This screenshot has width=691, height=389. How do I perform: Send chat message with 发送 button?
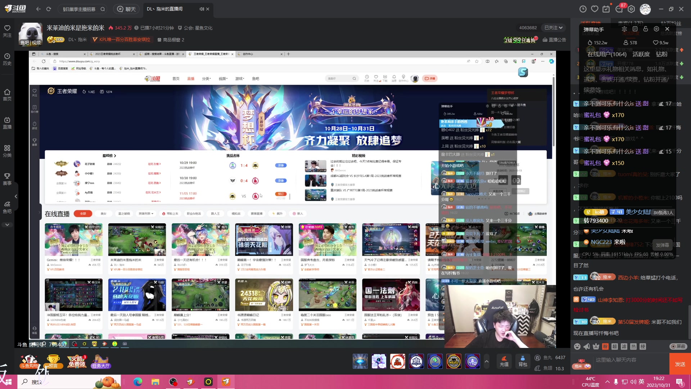(680, 364)
